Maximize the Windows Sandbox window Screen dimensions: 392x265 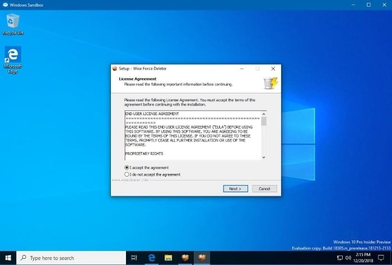pyautogui.click(x=368, y=4)
